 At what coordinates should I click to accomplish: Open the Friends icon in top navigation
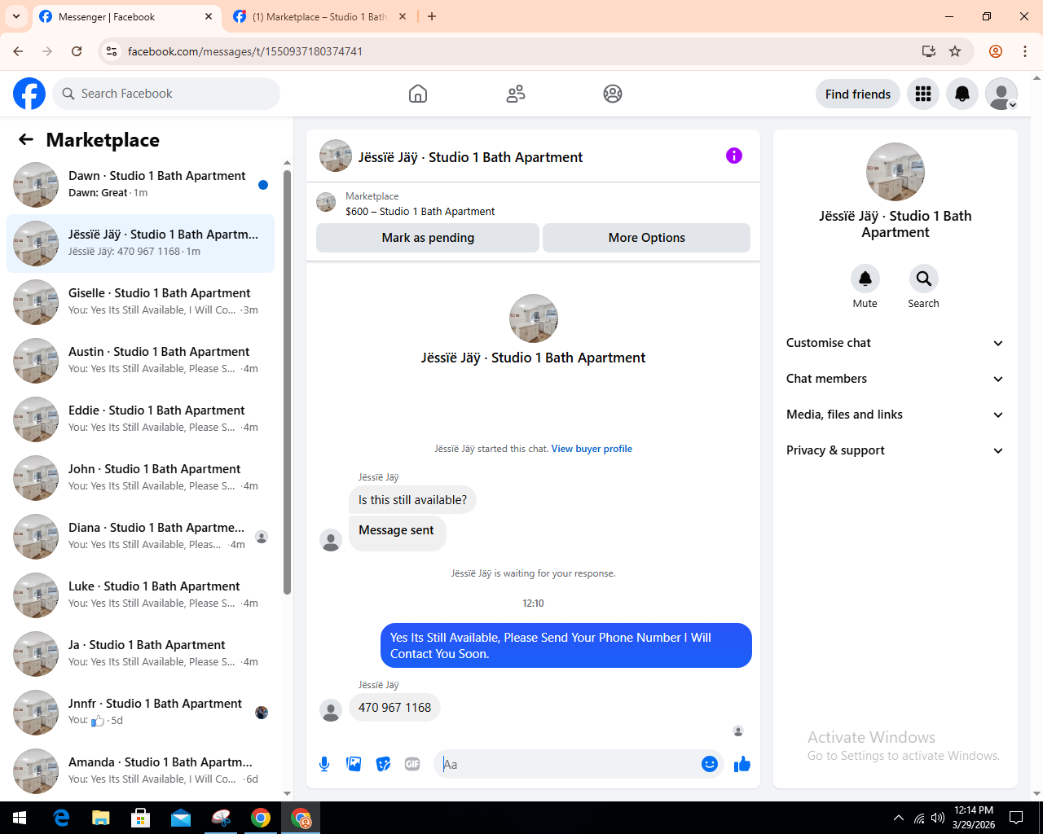click(516, 94)
